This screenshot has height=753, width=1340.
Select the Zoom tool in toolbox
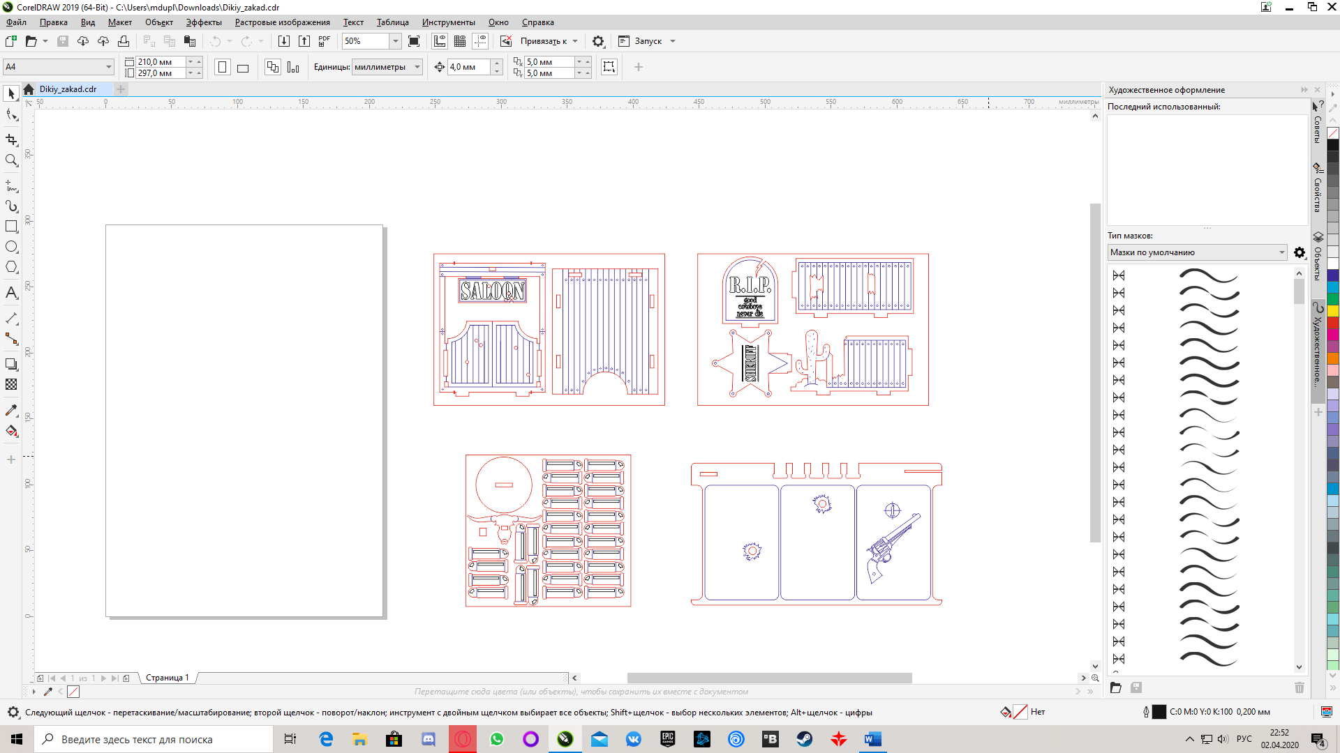11,160
